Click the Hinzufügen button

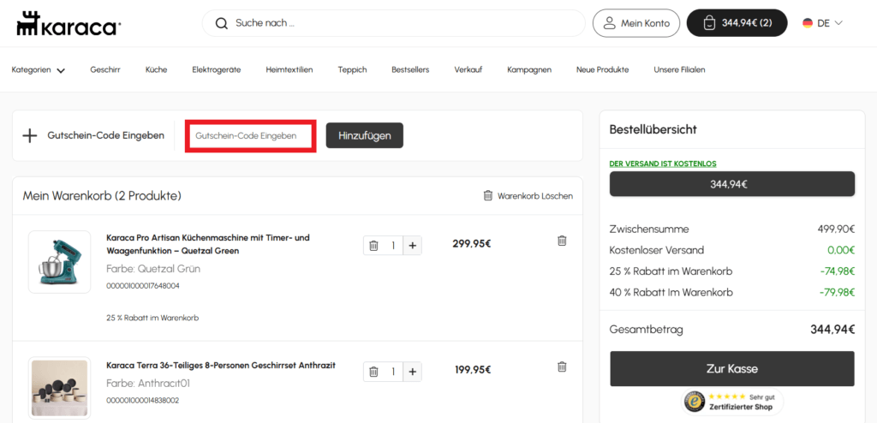coord(365,135)
